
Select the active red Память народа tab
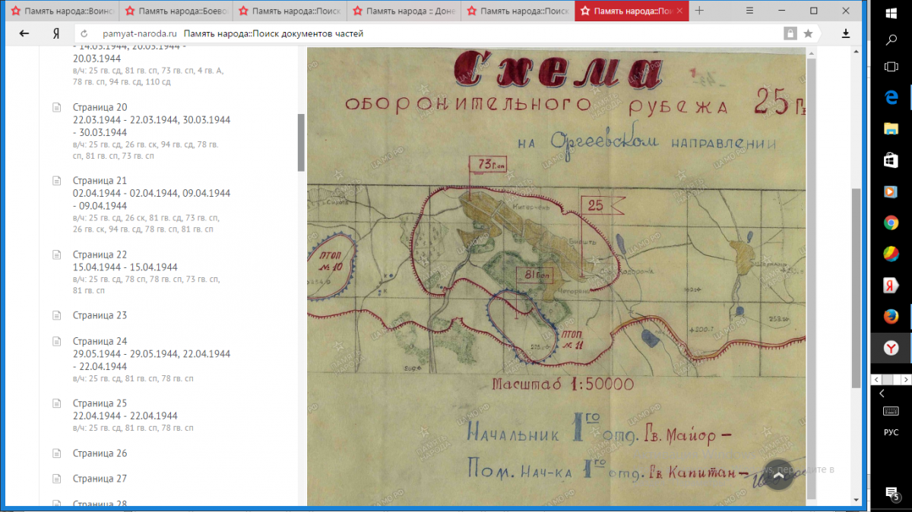tap(632, 11)
